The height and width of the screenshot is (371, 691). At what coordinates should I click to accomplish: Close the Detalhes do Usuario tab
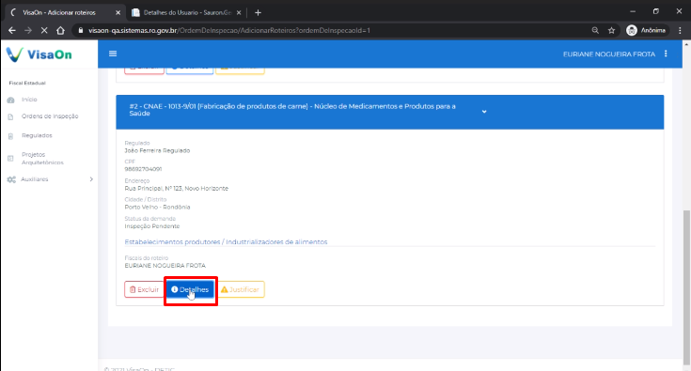click(239, 13)
